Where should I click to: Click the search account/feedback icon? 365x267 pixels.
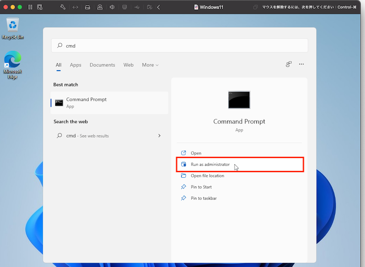tap(289, 64)
